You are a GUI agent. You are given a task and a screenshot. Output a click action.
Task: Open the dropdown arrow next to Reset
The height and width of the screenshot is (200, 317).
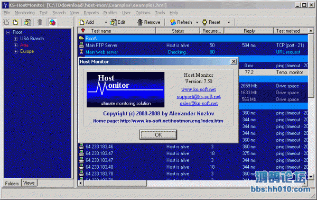pos(229,22)
